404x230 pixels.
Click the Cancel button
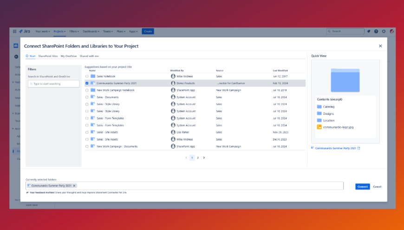377,186
